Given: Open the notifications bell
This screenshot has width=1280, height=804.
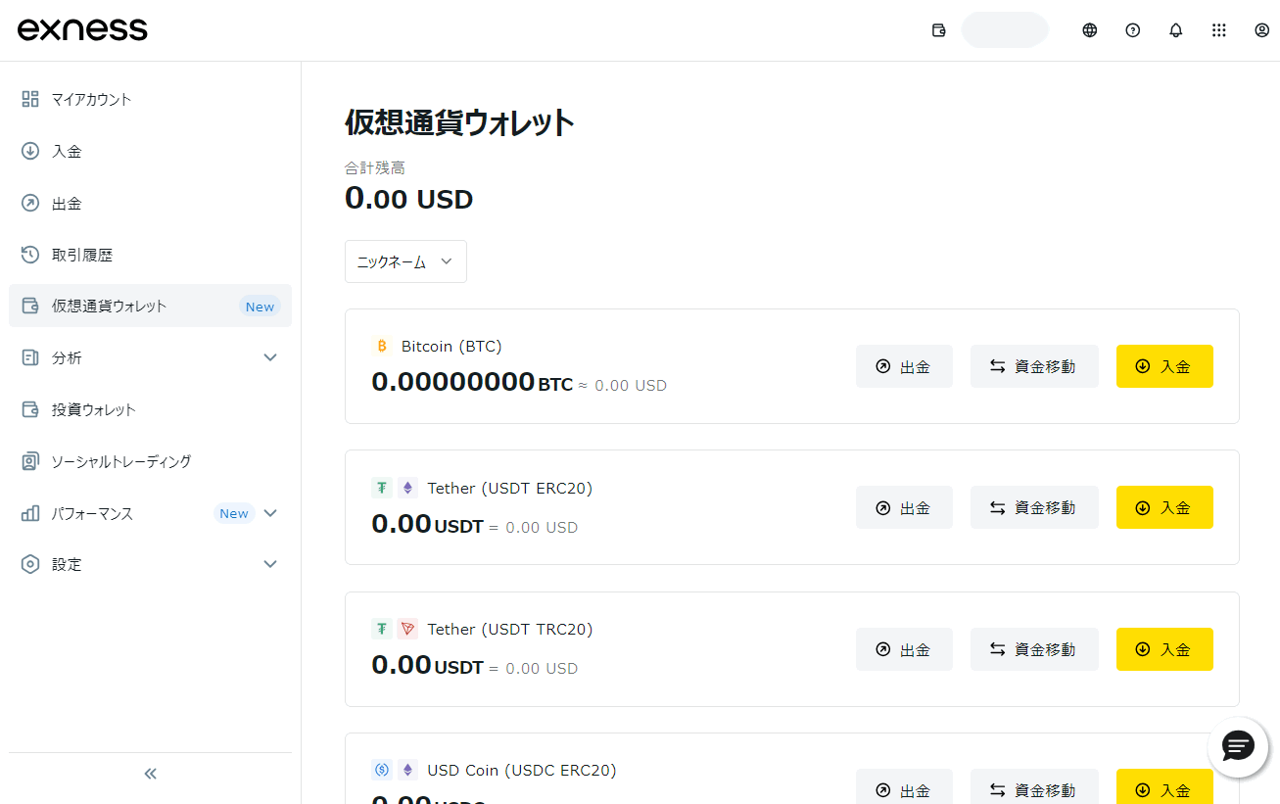Looking at the screenshot, I should click(1175, 30).
